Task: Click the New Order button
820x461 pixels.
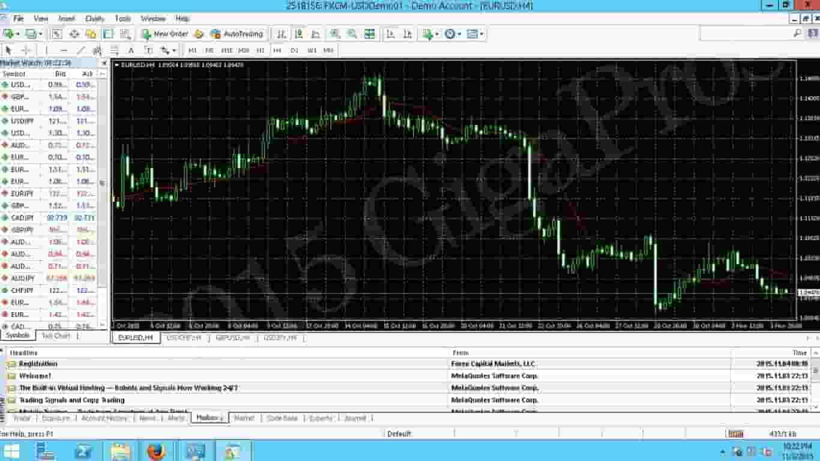Action: coord(164,34)
